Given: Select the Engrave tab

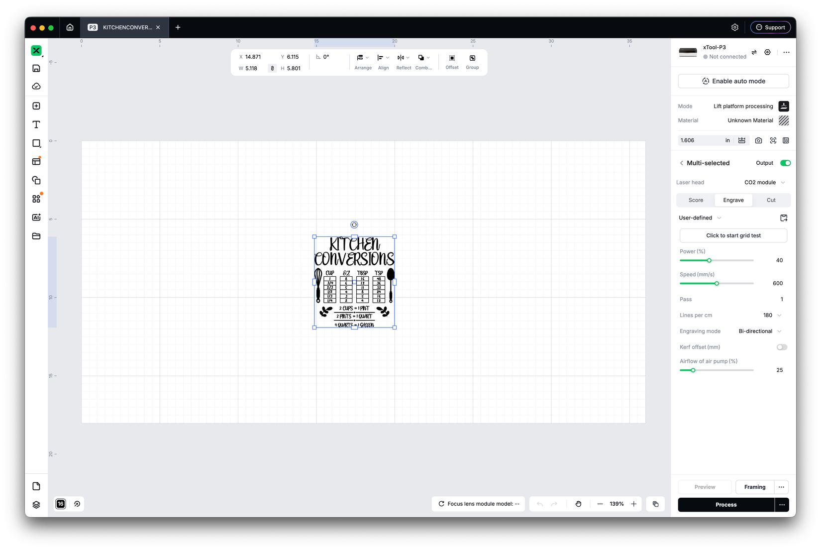Looking at the screenshot, I should [733, 200].
